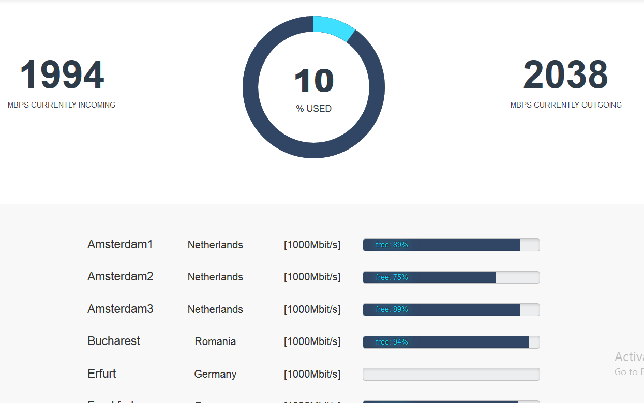Click Germany in the Erfurt row
Image resolution: width=644 pixels, height=403 pixels.
click(215, 374)
